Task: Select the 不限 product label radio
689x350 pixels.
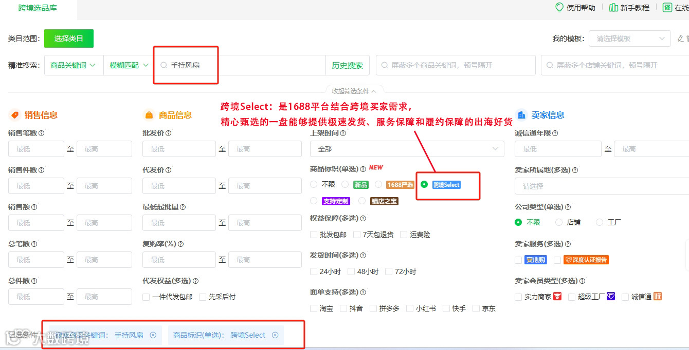Action: coord(314,184)
